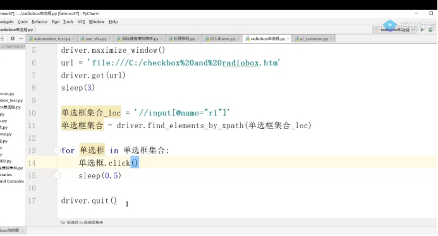The width and height of the screenshot is (438, 236).
Task: Click line number 10 in the gutter
Action: click(32, 113)
